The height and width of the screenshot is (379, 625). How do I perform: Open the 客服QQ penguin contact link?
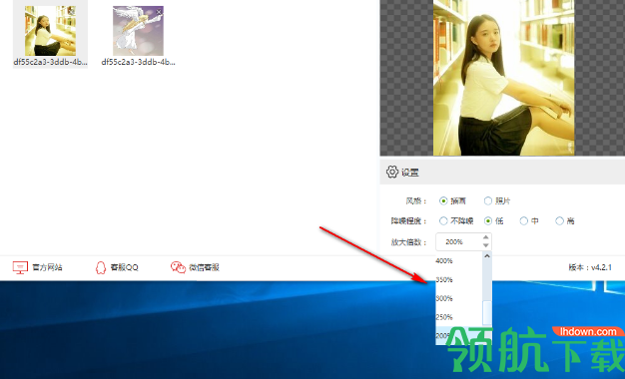click(x=117, y=267)
